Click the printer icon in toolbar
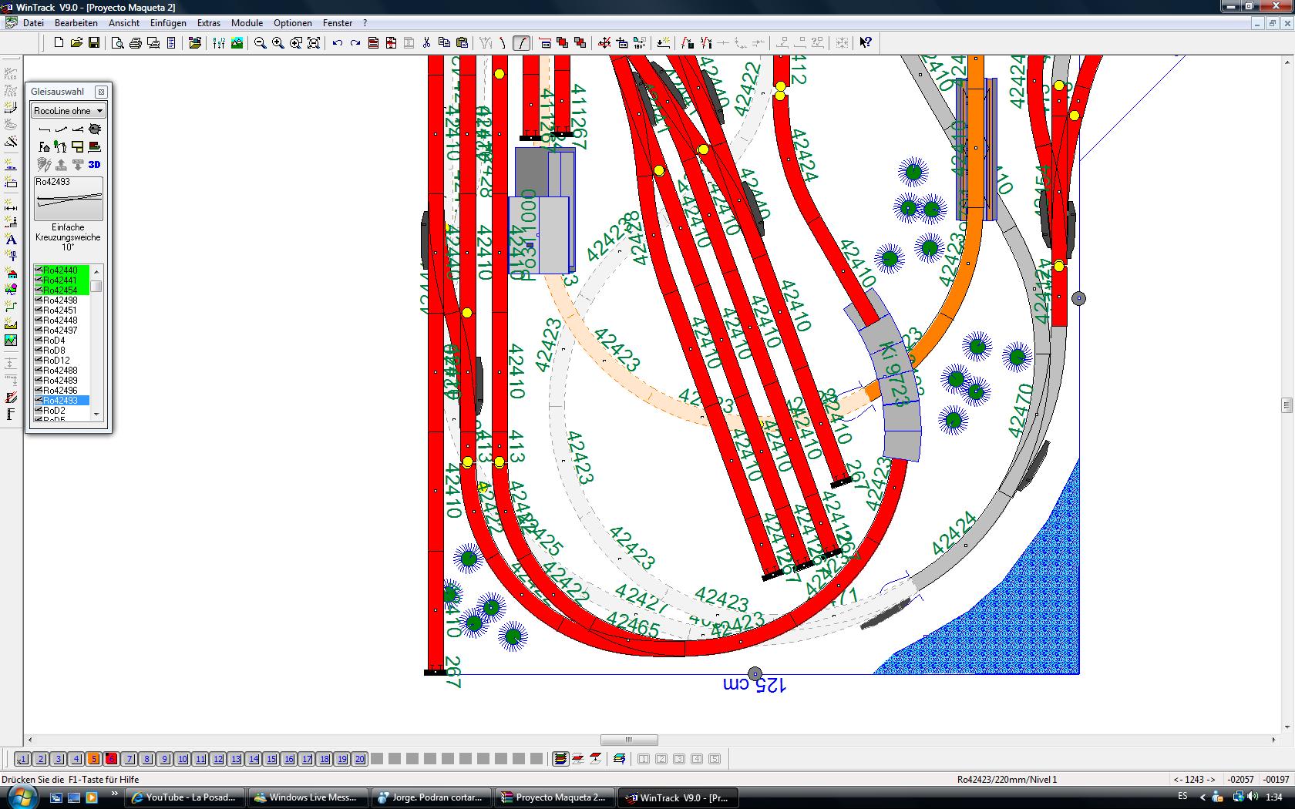The height and width of the screenshot is (809, 1295). click(135, 43)
